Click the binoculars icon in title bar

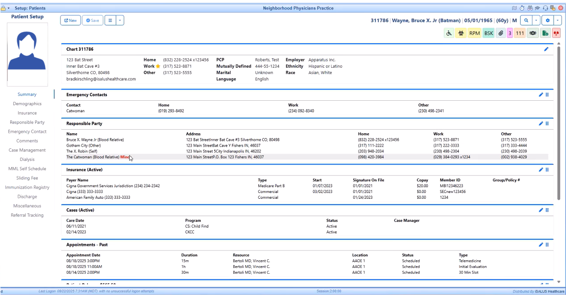pyautogui.click(x=530, y=8)
